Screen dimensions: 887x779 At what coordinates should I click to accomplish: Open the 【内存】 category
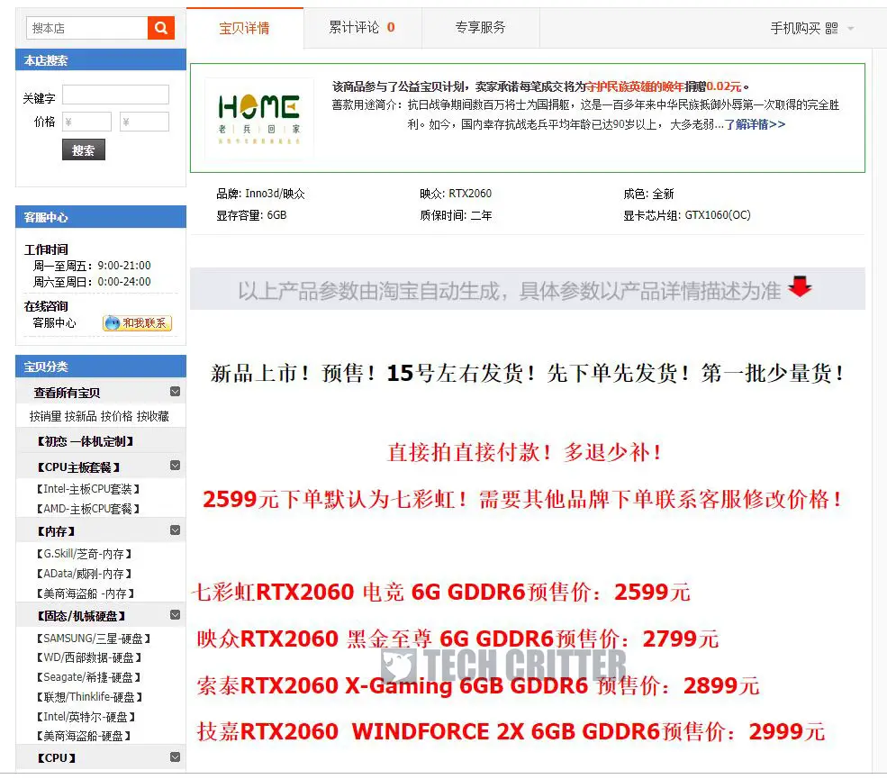click(x=56, y=531)
